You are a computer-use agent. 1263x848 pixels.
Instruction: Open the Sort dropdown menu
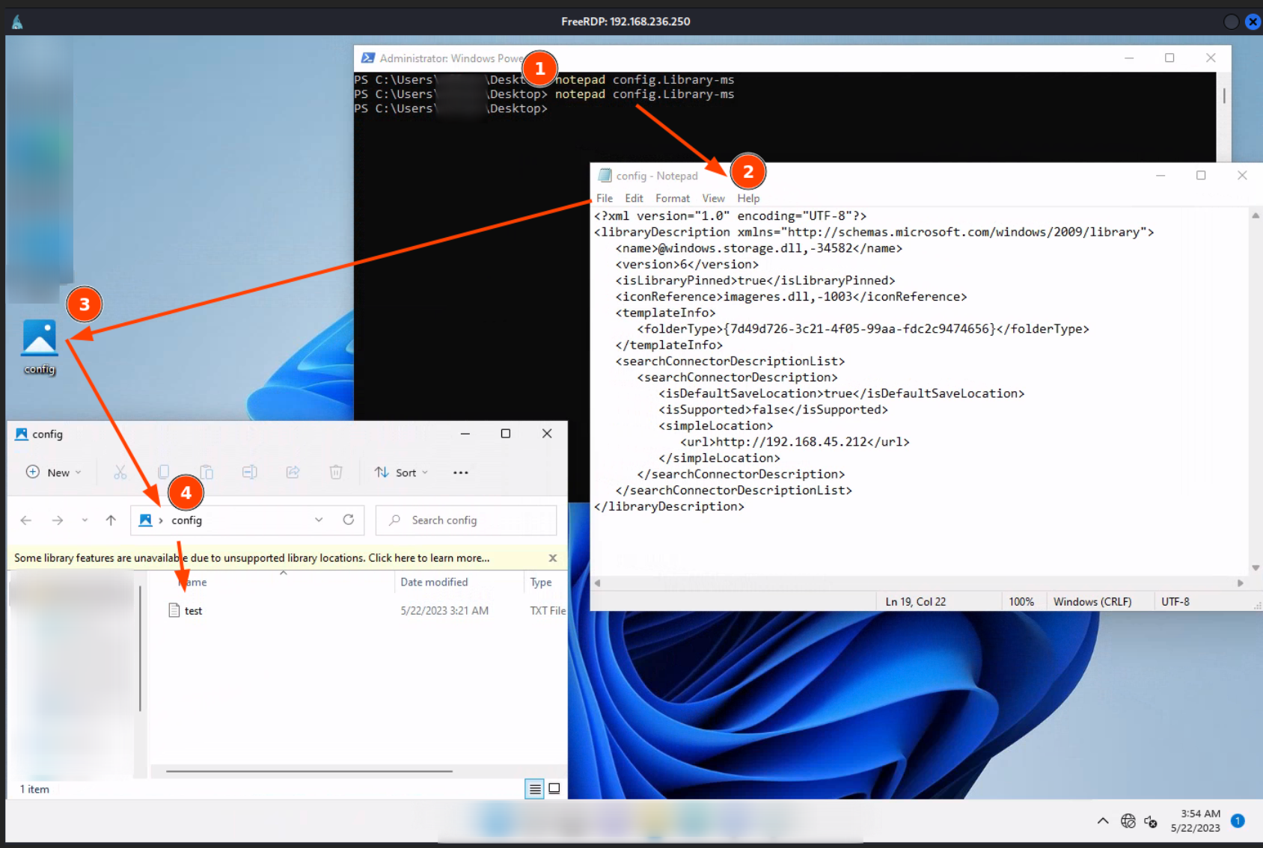coord(402,473)
